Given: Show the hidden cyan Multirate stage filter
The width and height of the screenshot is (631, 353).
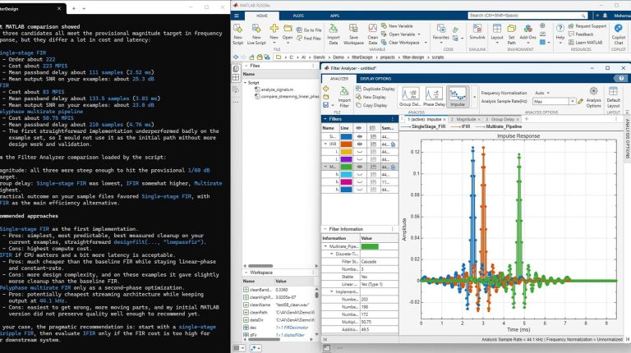Looking at the screenshot, I should point(359,175).
